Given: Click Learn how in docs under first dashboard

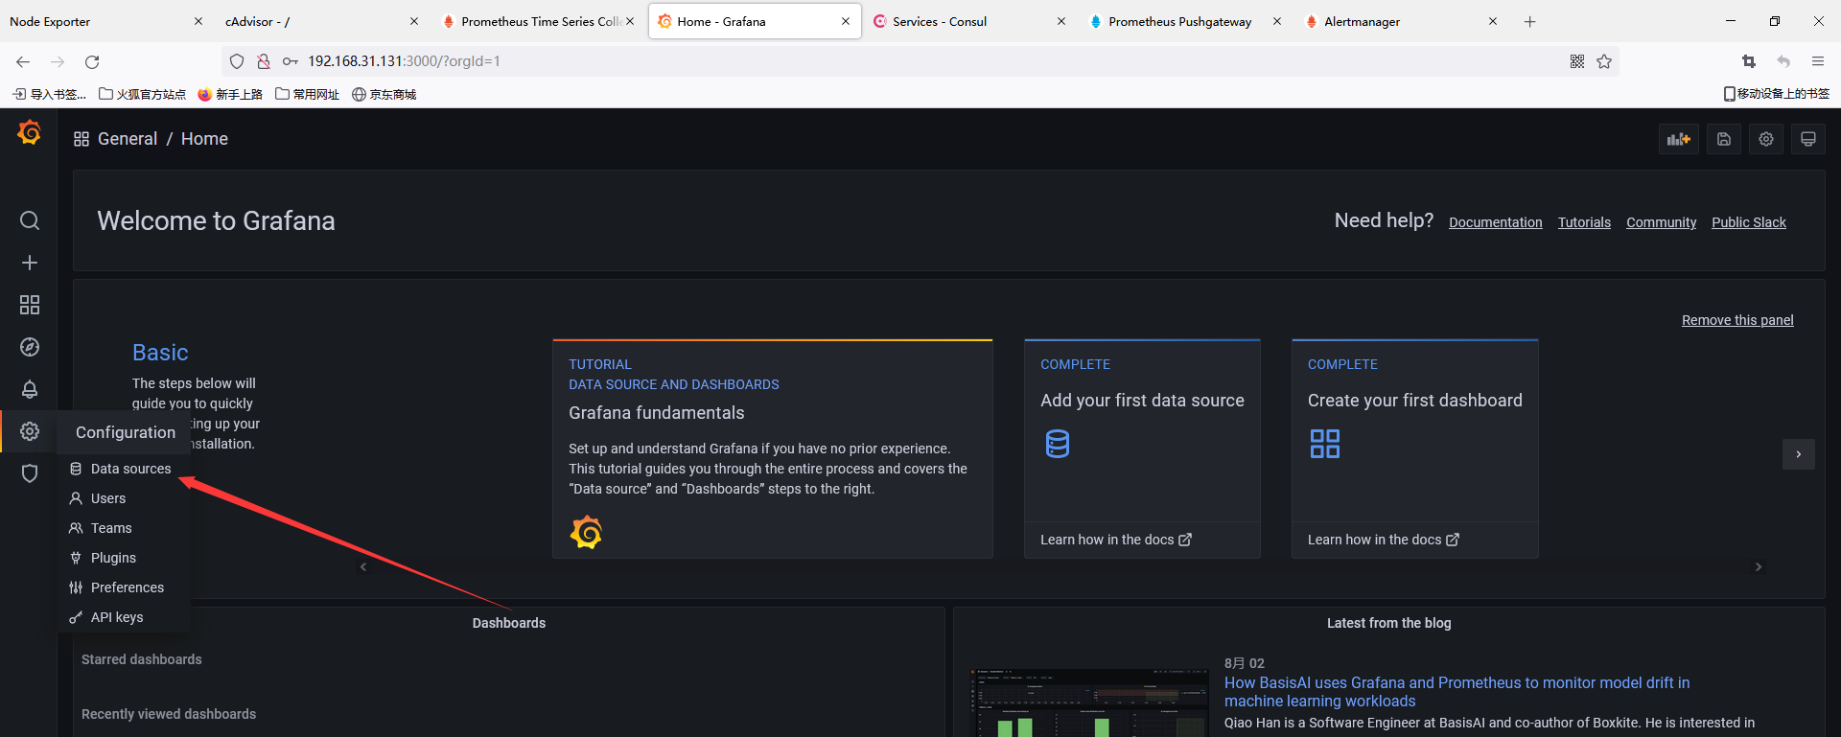Looking at the screenshot, I should (x=1384, y=540).
